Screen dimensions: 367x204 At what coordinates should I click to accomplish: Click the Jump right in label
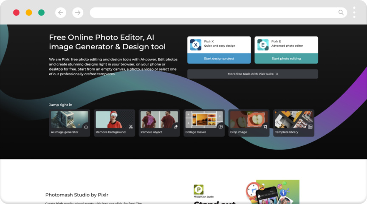61,105
